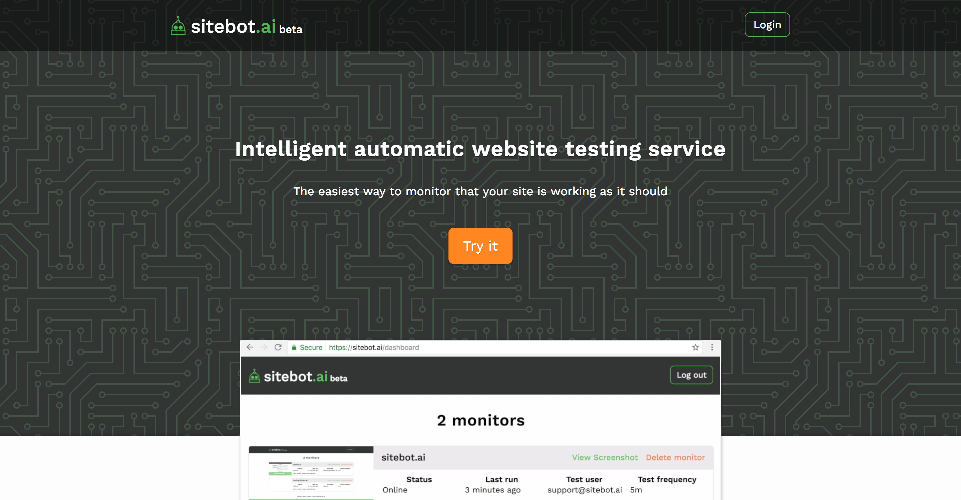The width and height of the screenshot is (961, 500).
Task: Click the Chrome browser menu icon with three dots
Action: 711,347
